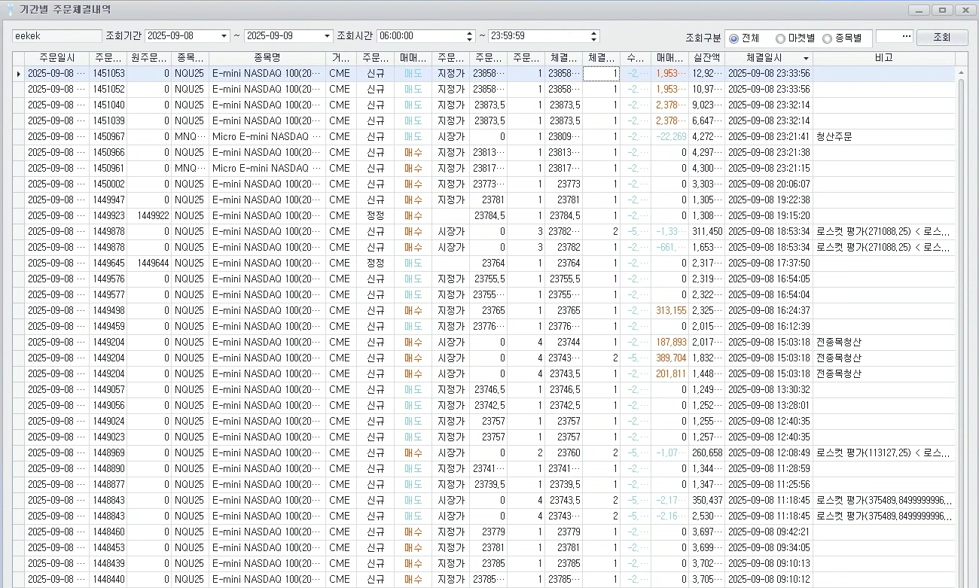Click the up arrow of the grid scrollbar
The height and width of the screenshot is (588, 979).
pyautogui.click(x=961, y=74)
